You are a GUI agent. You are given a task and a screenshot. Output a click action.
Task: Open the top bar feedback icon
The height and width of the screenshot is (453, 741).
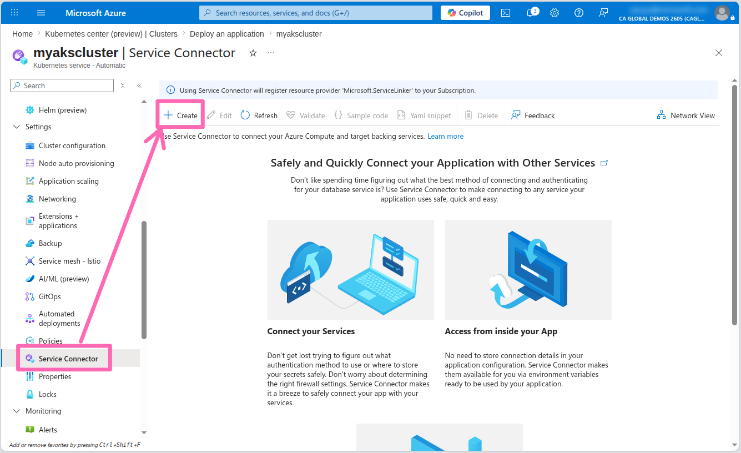click(603, 13)
